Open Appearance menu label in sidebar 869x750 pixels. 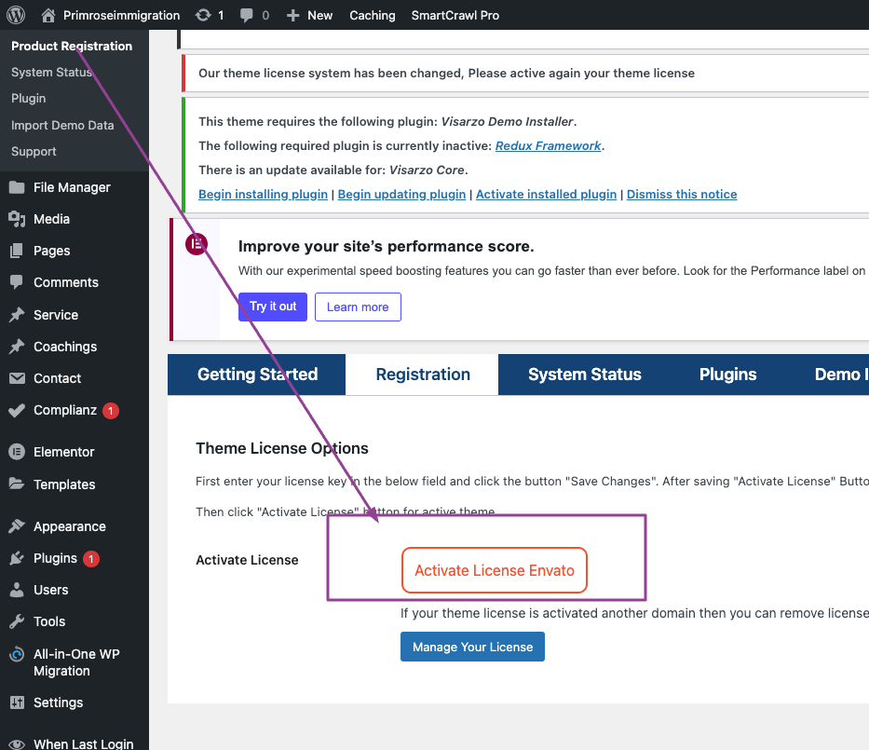pos(69,526)
